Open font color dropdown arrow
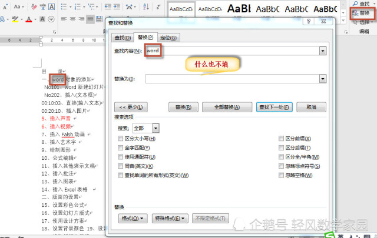 35,19
